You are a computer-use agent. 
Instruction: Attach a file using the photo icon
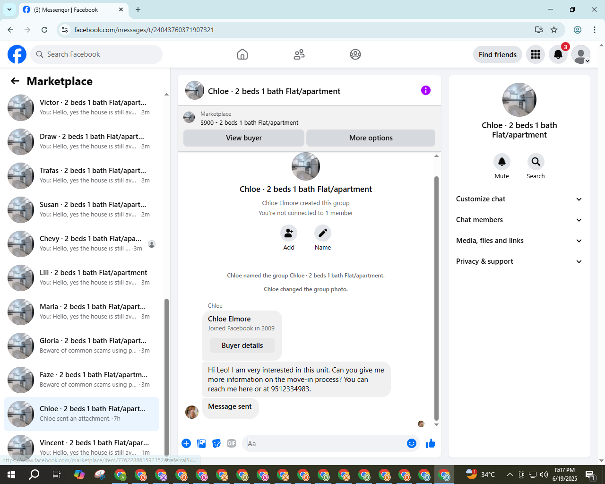[x=202, y=443]
